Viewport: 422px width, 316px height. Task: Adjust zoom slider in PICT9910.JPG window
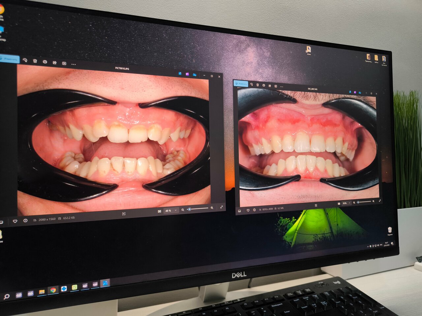[198, 209]
